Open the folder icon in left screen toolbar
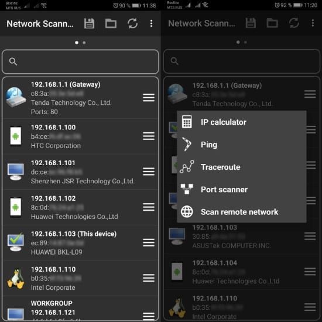The width and height of the screenshot is (322, 322). point(111,23)
